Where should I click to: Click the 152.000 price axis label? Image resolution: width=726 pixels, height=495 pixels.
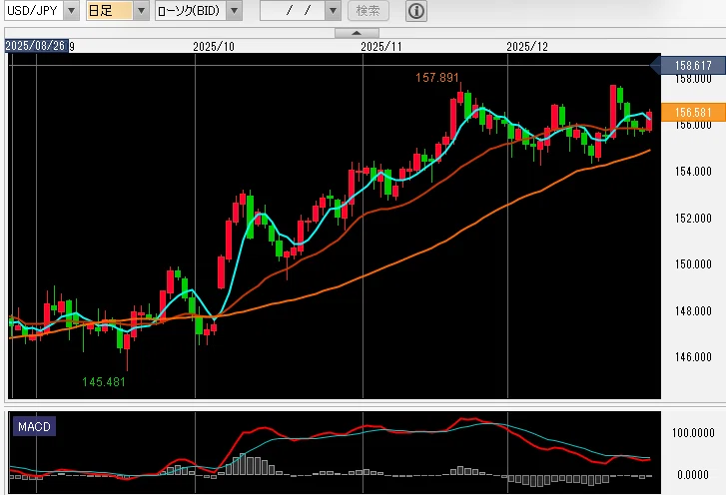click(x=693, y=219)
